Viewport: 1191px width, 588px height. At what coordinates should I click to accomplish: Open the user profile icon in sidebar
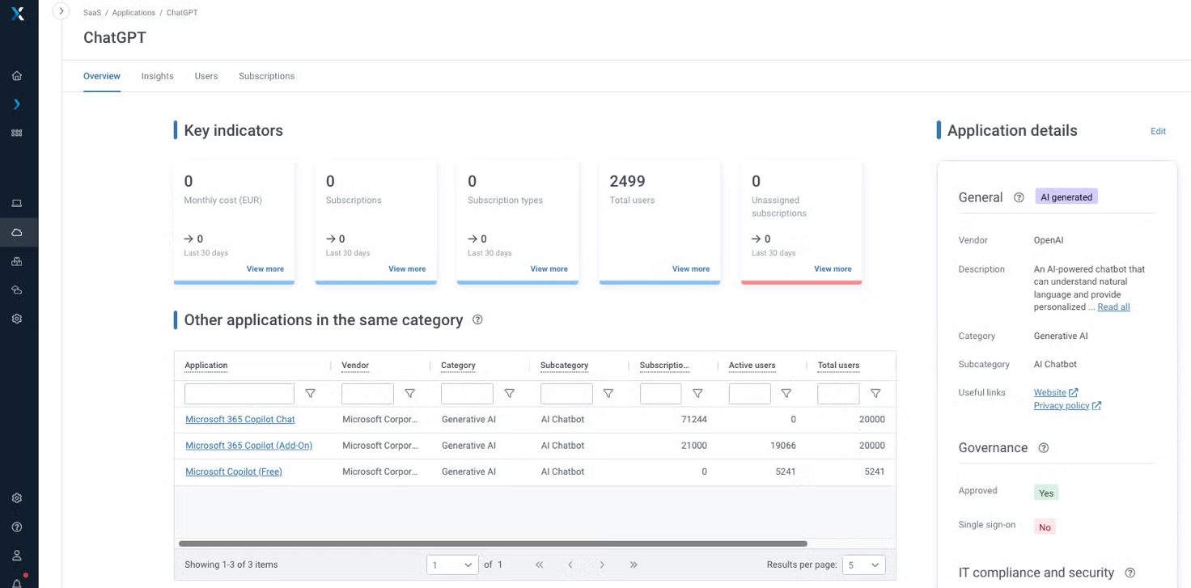pyautogui.click(x=17, y=556)
